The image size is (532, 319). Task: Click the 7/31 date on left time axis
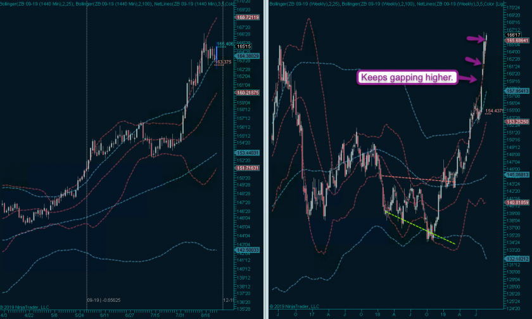click(180, 315)
